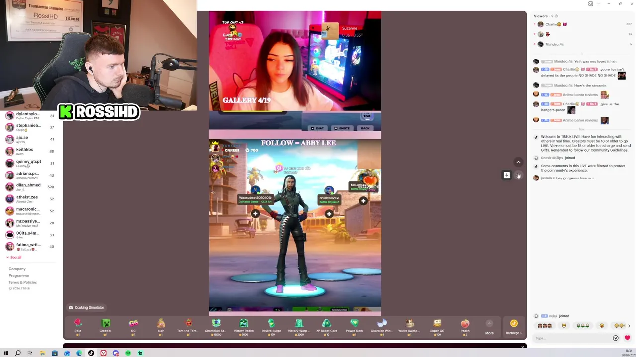This screenshot has width=636, height=357.
Task: Click the CHAT button on game overlay
Action: [x=317, y=128]
